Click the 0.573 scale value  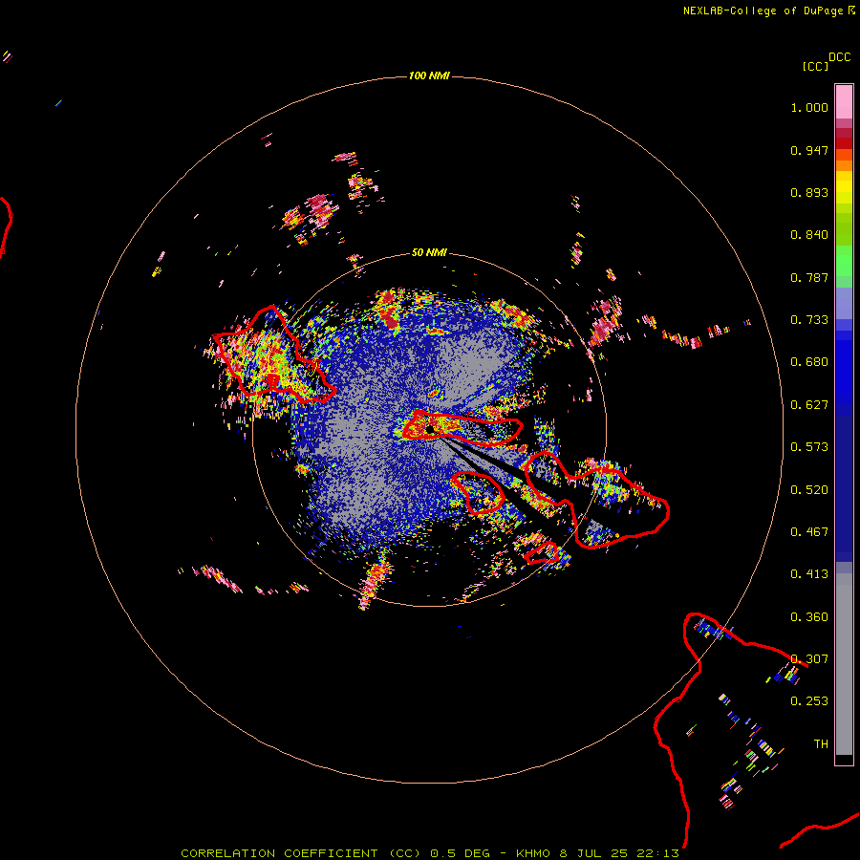pos(809,447)
